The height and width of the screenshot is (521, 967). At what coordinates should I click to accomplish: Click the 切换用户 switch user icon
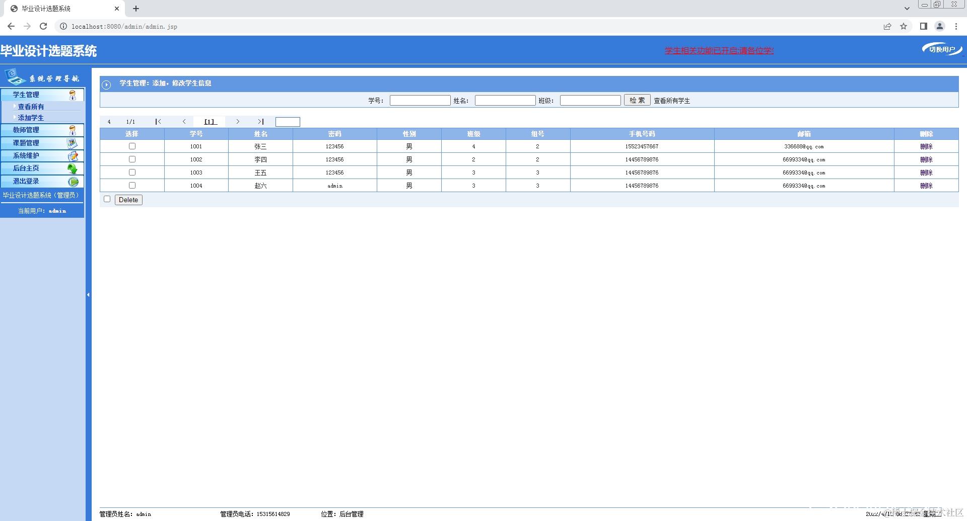pos(942,49)
